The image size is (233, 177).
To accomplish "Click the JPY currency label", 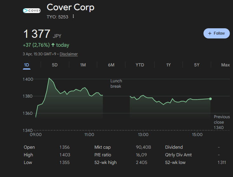I will tap(57, 36).
